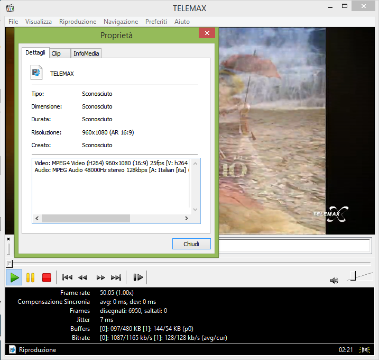
Task: Click the status bar Riproduzione file icon
Action: pos(12,349)
